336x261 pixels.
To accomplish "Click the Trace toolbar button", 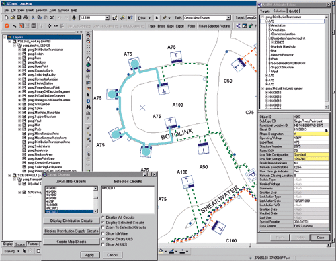I will (x=152, y=26).
